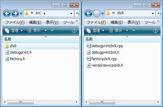
Task: Open ツール menu in dx9 window
Action: pyautogui.click(x=150, y=22)
